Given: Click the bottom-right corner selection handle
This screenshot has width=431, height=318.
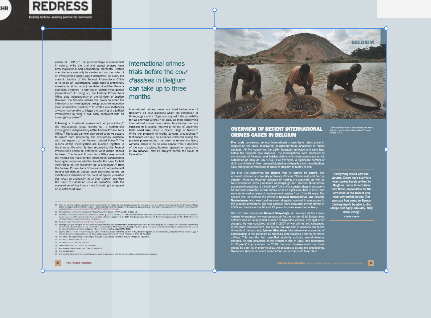Looking at the screenshot, I should click(x=386, y=271).
